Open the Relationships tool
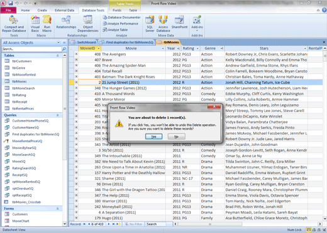Screen dimensions: 327x233 66,22
